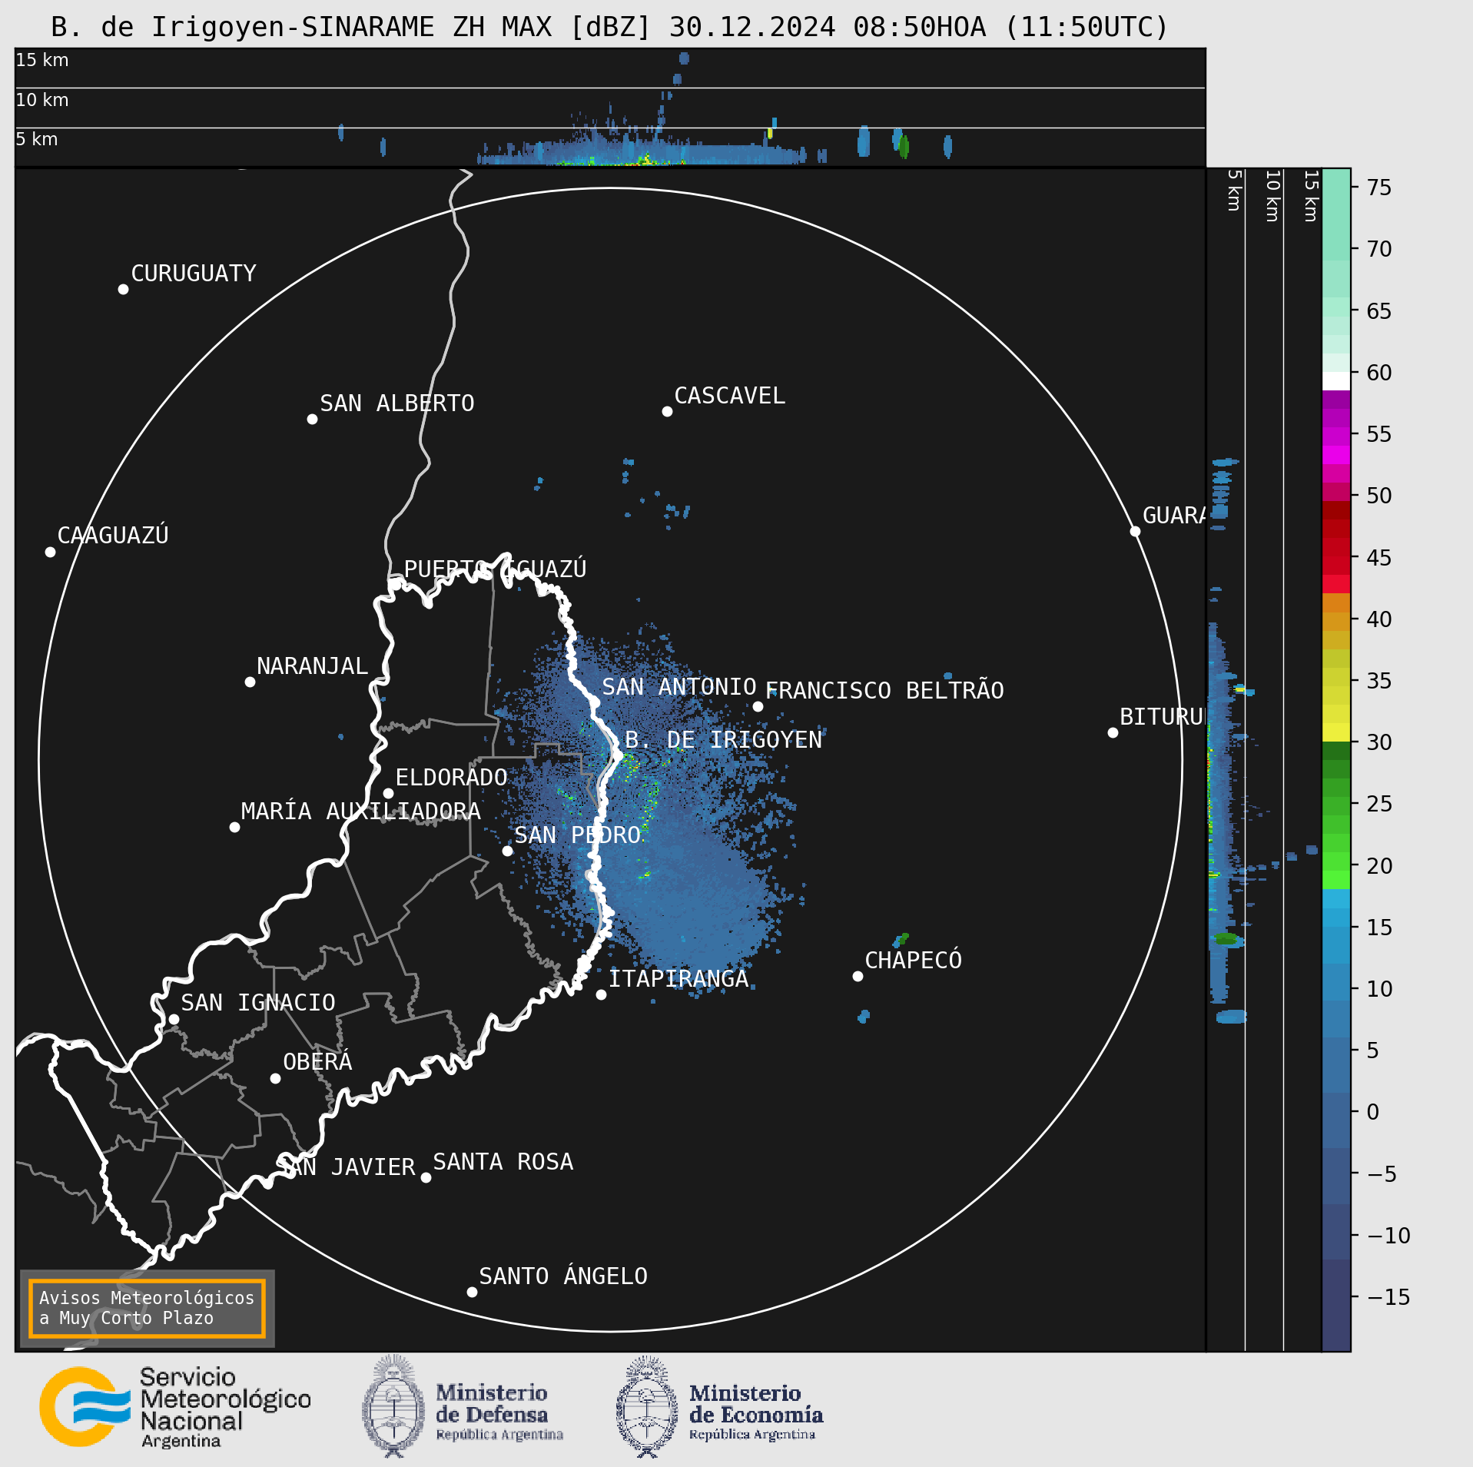Click the SAN PEDRO city marker dot
The height and width of the screenshot is (1467, 1473).
[x=507, y=851]
